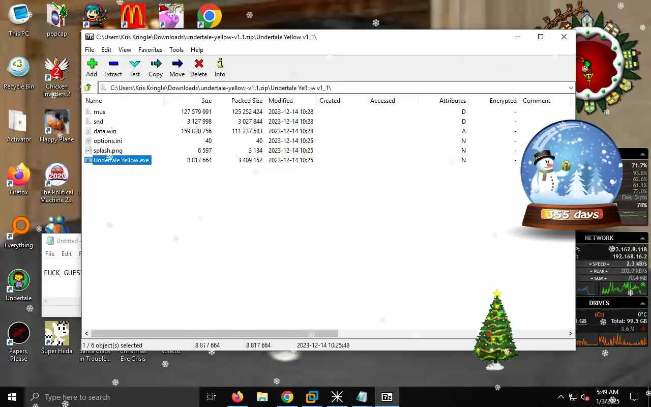Viewport: 651px width, 407px height.
Task: Click the Copy toolbar icon
Action: pos(156,67)
